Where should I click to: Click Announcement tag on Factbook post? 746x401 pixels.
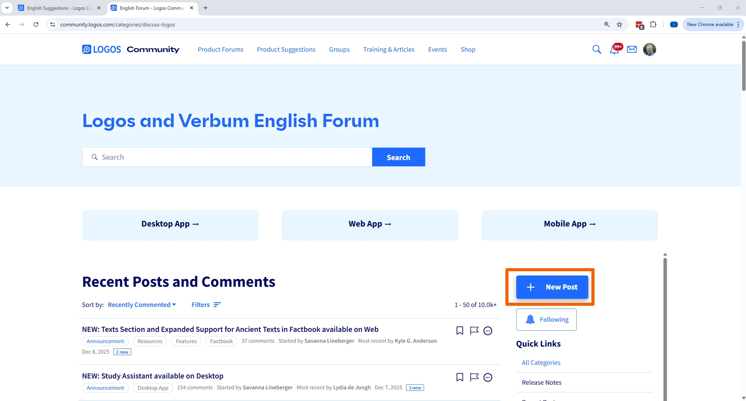pyautogui.click(x=105, y=341)
